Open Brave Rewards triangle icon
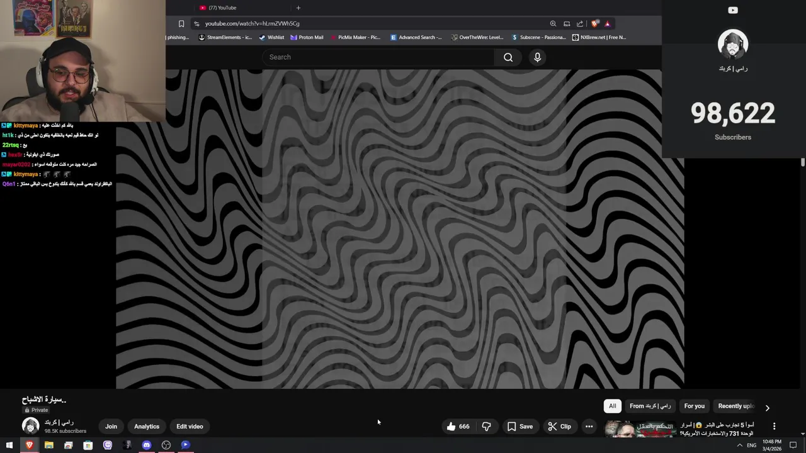 pos(608,24)
